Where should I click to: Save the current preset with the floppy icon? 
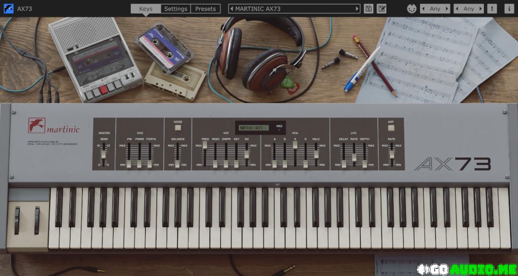[x=369, y=9]
